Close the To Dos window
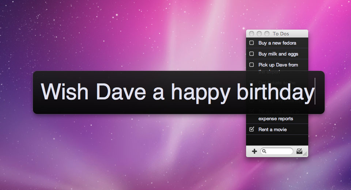The image size is (351, 190). (252, 34)
